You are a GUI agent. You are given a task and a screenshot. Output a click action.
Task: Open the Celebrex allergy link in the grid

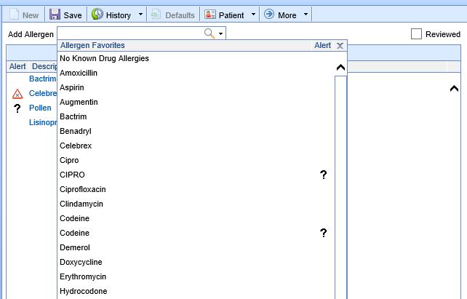(43, 93)
